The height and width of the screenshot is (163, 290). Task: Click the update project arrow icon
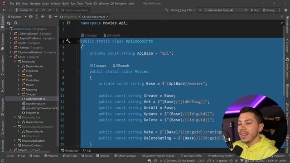pyautogui.click(x=37, y=10)
